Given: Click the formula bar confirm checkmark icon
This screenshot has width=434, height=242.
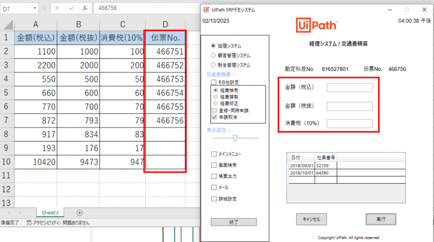Looking at the screenshot, I should coord(71,8).
